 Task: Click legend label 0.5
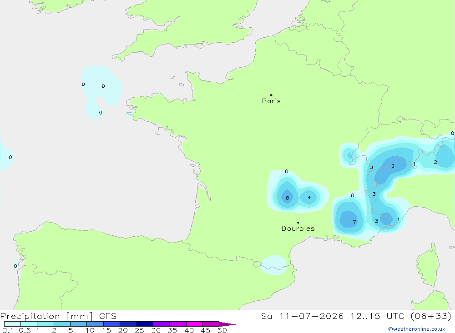tap(25, 330)
